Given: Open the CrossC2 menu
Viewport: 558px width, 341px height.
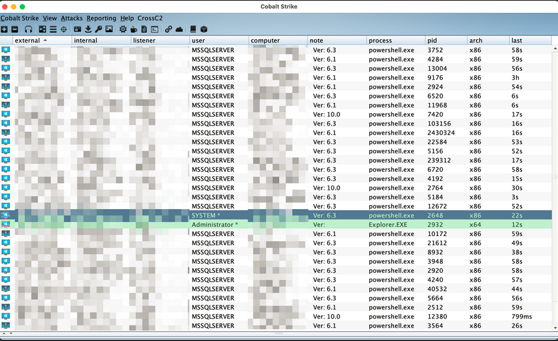Looking at the screenshot, I should (150, 18).
